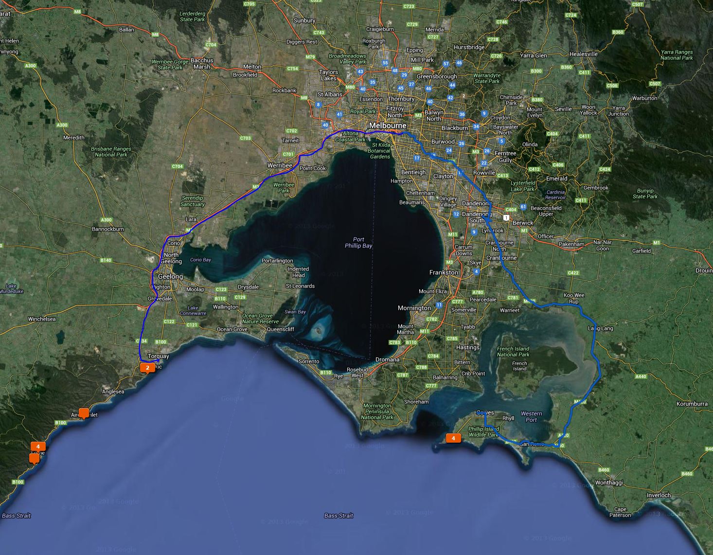Click the Geelong city label
Image resolution: width=713 pixels, height=555 pixels.
(170, 276)
